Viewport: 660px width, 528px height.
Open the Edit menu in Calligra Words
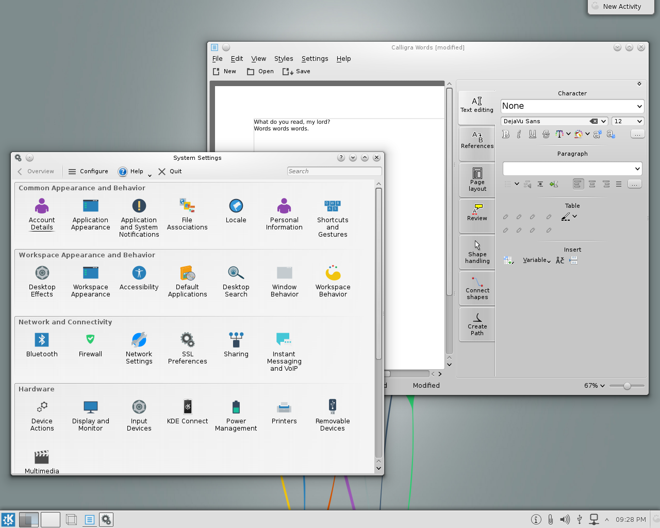pyautogui.click(x=237, y=59)
